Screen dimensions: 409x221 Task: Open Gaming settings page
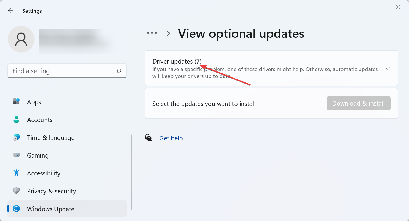[67, 155]
